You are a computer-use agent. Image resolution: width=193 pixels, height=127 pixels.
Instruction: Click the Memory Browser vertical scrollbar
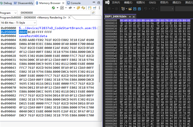[x=99, y=73]
